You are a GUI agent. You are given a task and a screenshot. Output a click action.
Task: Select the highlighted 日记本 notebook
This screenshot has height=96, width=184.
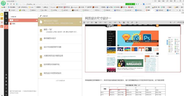[x=23, y=20]
